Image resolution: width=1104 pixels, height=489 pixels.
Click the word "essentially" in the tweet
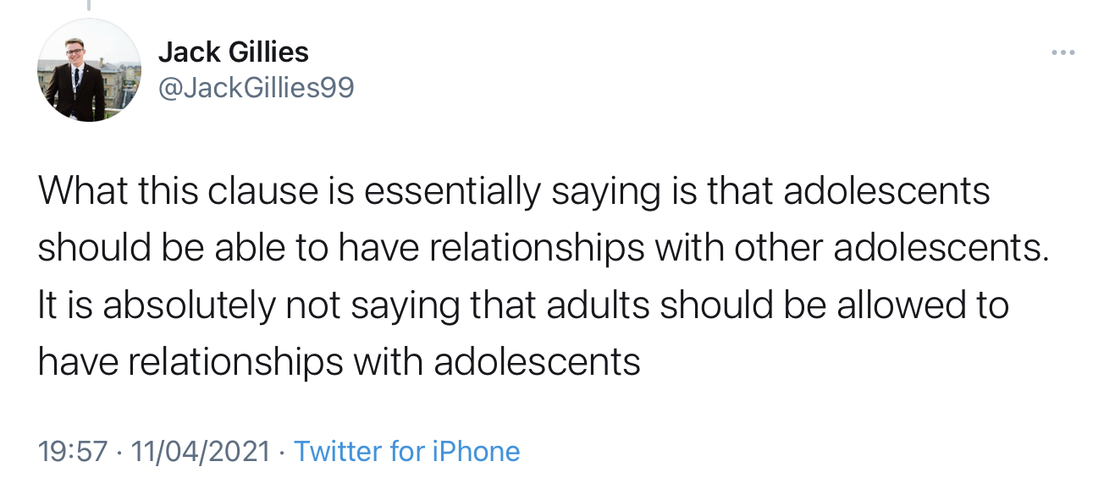pos(448,192)
